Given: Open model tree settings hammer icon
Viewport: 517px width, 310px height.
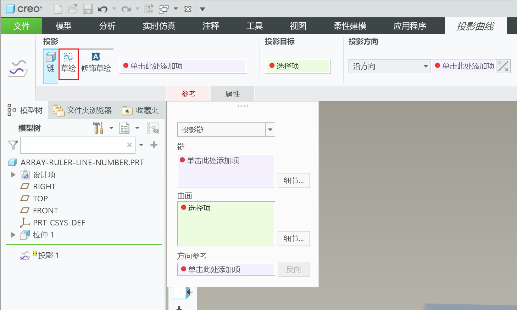Looking at the screenshot, I should click(x=98, y=128).
